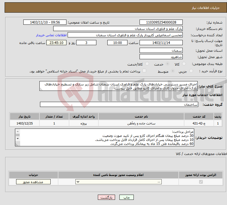This screenshot has width=227, height=205.
Task: Click the اطلاعات مجوزهای ارائه خدمت heading
Action: point(201,154)
